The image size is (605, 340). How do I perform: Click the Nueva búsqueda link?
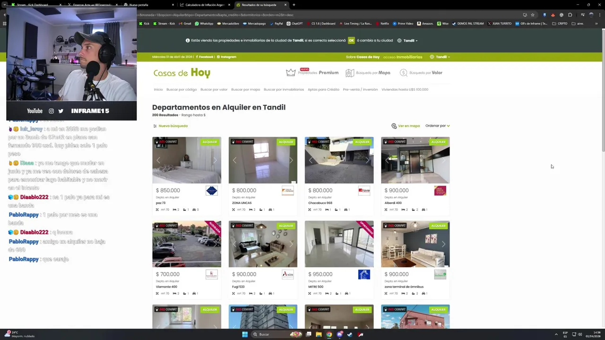click(x=173, y=126)
